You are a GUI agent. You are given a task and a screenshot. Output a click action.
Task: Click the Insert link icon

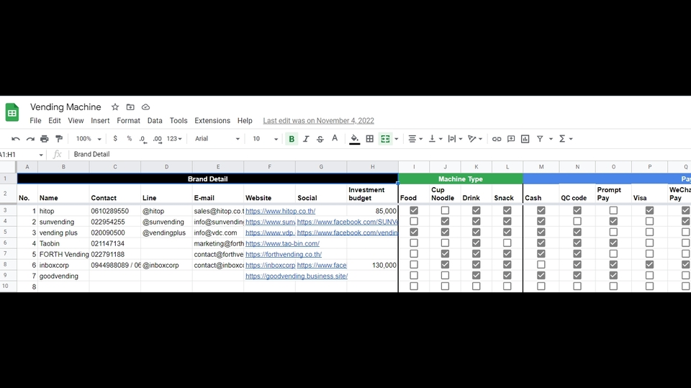[497, 139]
